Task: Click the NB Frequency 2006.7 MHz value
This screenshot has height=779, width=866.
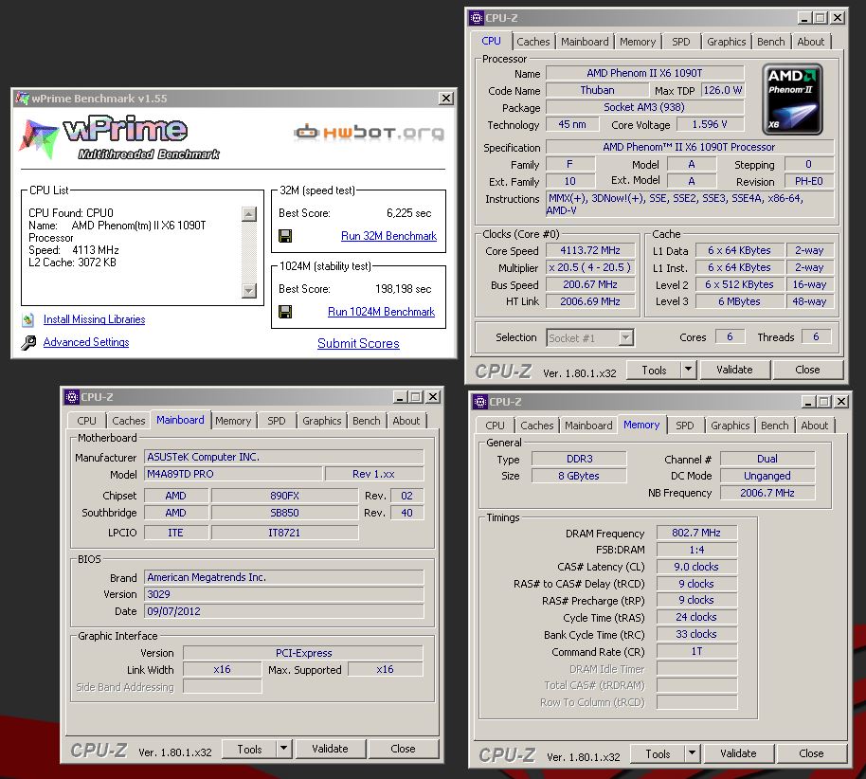Action: click(x=767, y=493)
